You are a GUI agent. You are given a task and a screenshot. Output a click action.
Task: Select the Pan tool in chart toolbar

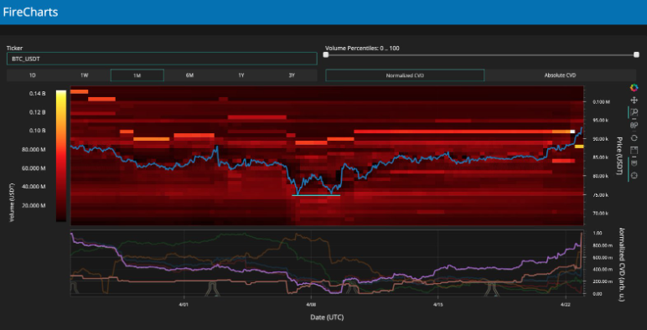tap(634, 100)
